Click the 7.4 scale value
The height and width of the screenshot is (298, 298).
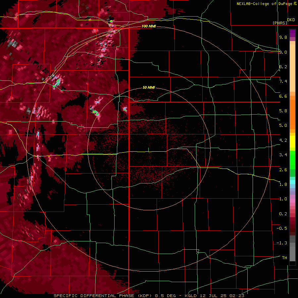[283, 81]
